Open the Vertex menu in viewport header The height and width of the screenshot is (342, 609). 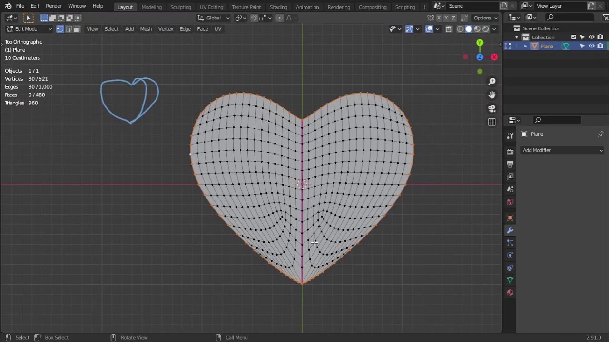166,29
